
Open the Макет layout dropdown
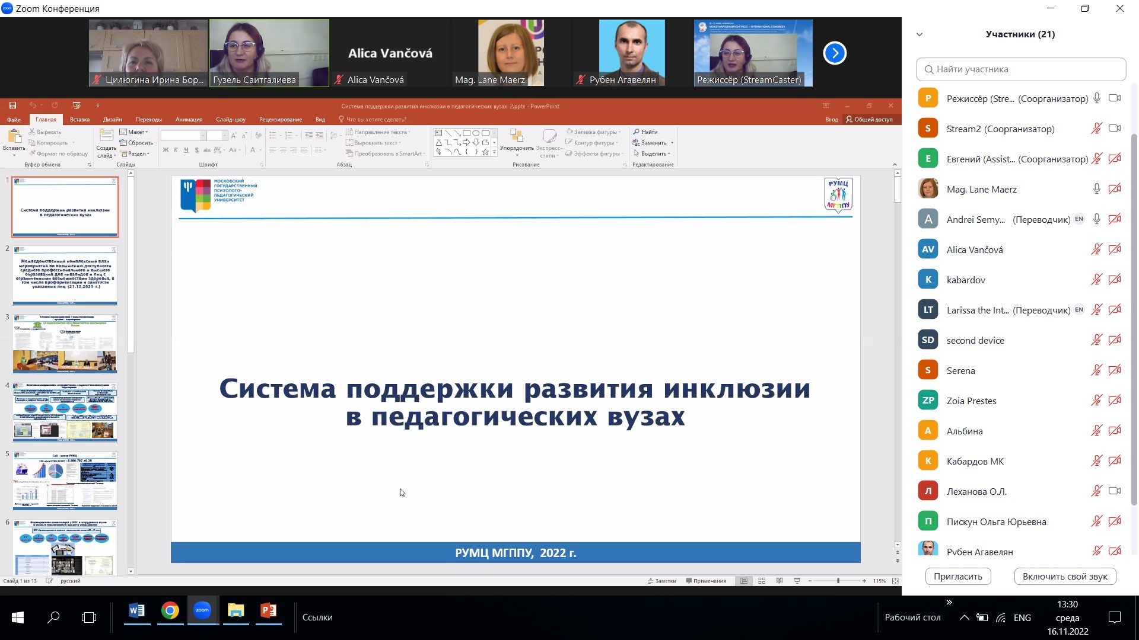click(135, 132)
